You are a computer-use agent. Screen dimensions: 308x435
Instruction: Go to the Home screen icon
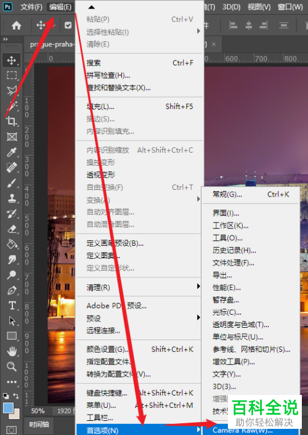coord(17,25)
